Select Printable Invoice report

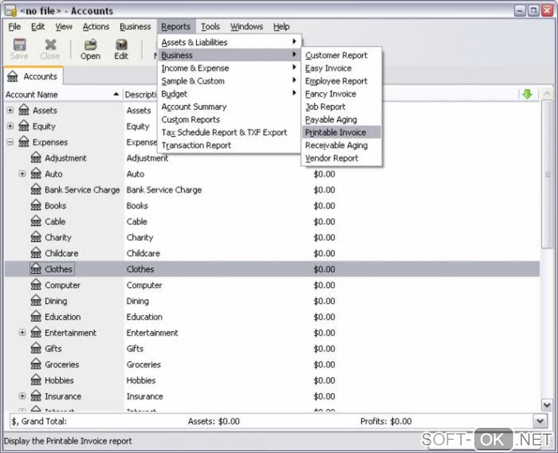[x=341, y=132]
